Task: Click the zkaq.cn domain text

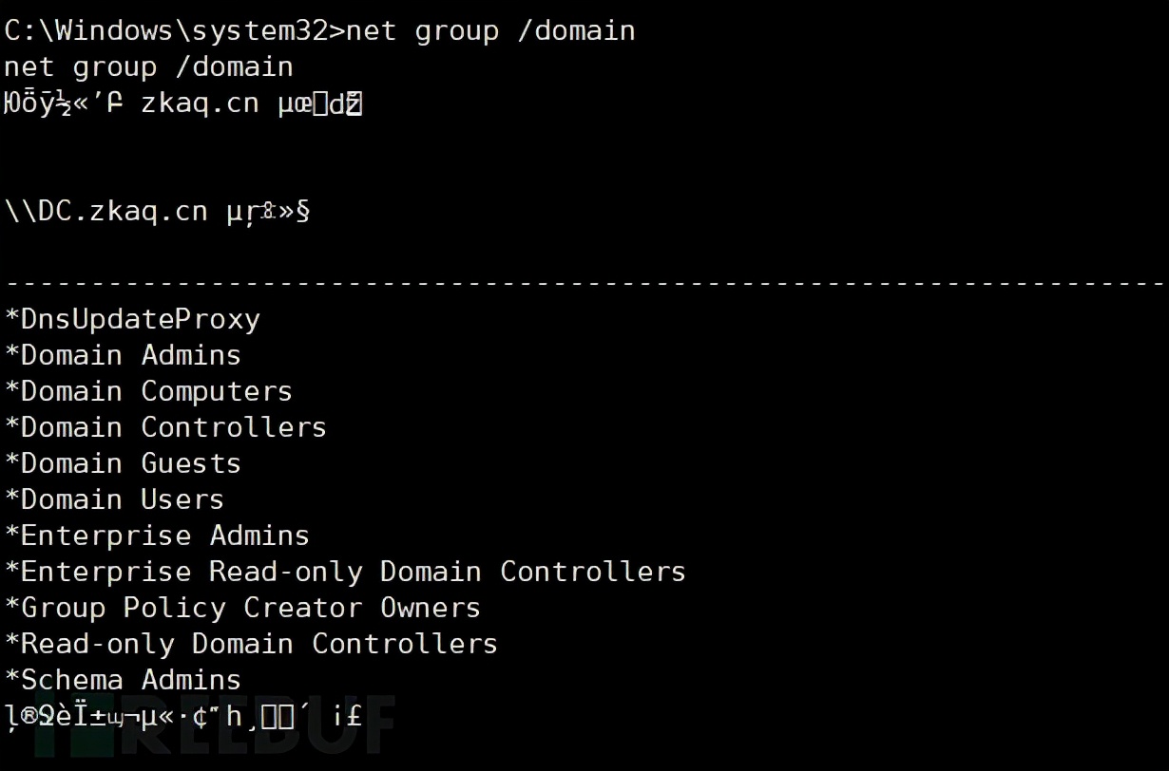Action: point(200,103)
